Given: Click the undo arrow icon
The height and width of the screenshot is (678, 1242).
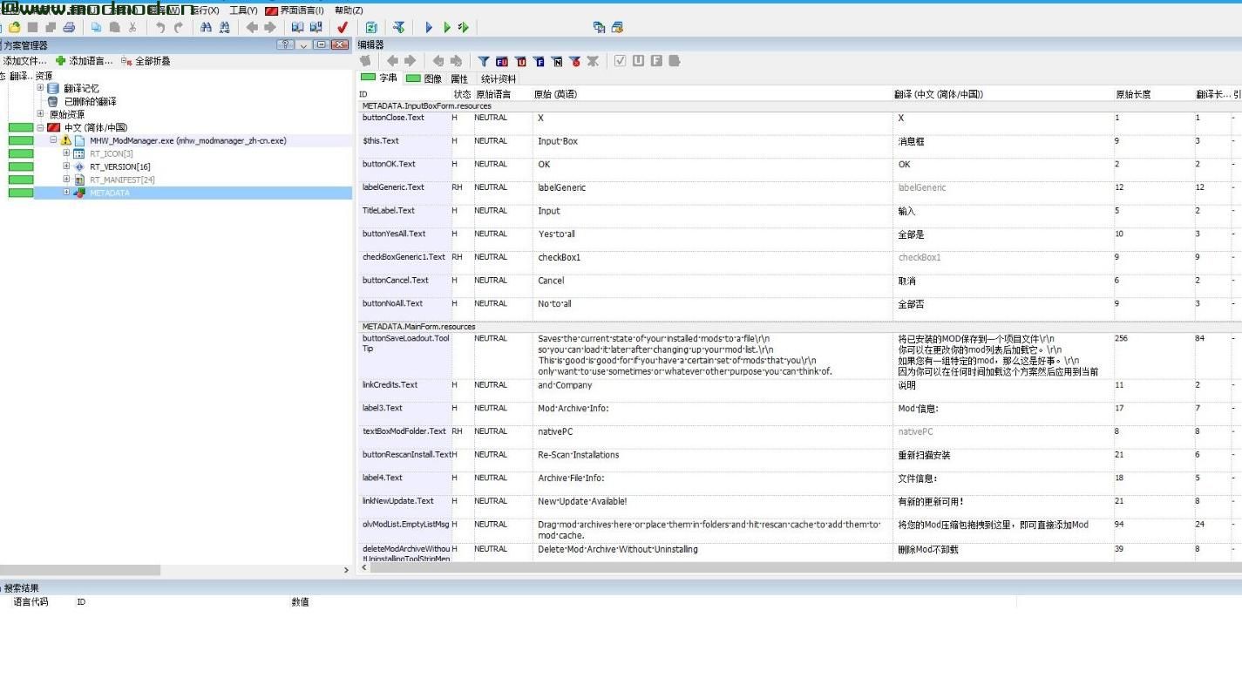Looking at the screenshot, I should coord(159,27).
